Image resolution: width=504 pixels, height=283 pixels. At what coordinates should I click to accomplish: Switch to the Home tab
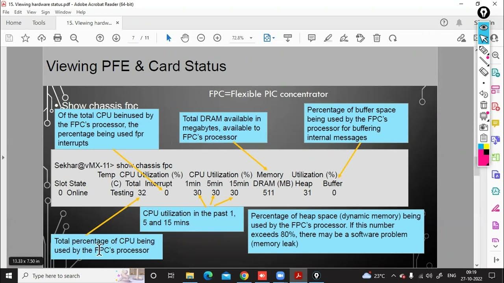click(x=14, y=23)
